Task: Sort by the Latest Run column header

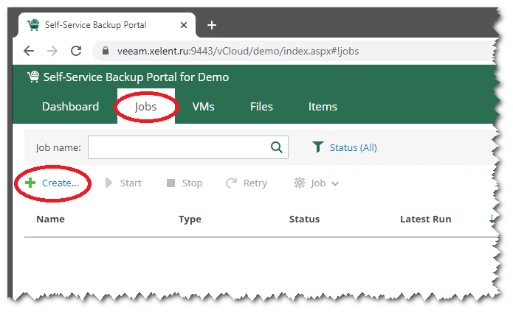Action: pyautogui.click(x=426, y=219)
